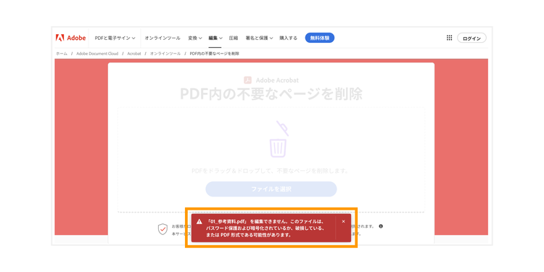Click the drag and drop instruction text

(271, 171)
